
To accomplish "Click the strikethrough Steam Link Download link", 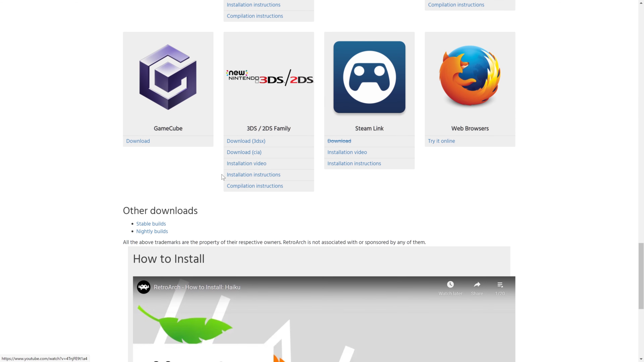I will tap(339, 141).
